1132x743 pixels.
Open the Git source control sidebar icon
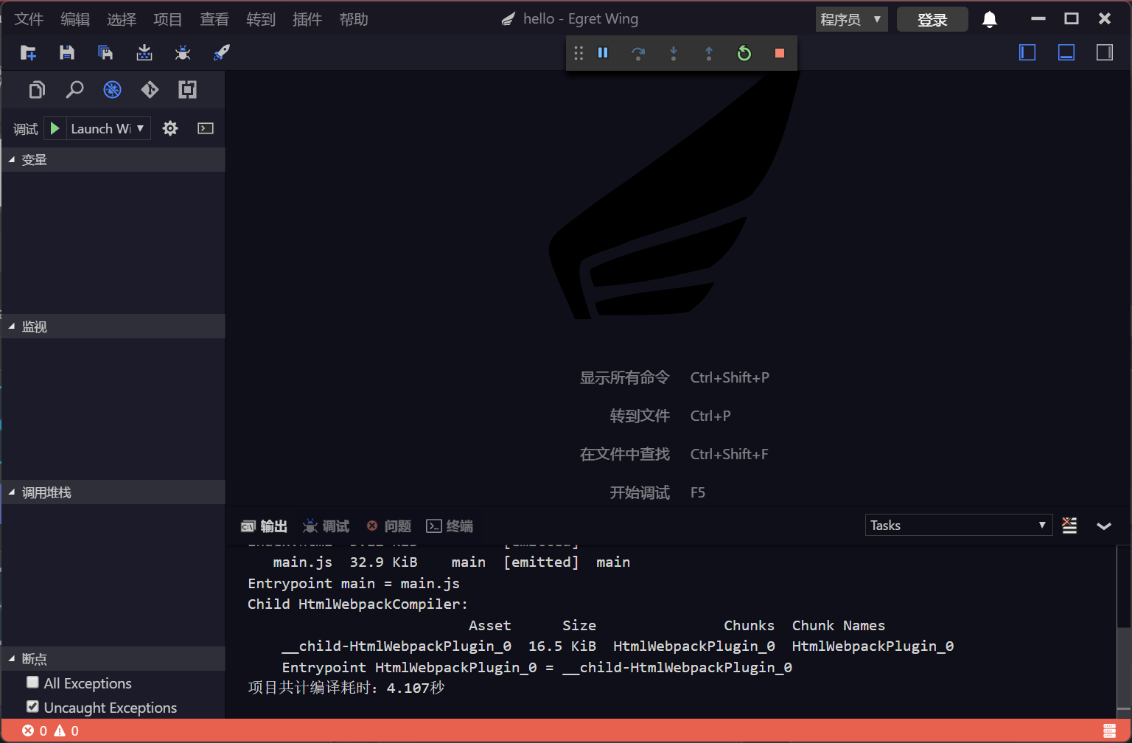point(150,90)
